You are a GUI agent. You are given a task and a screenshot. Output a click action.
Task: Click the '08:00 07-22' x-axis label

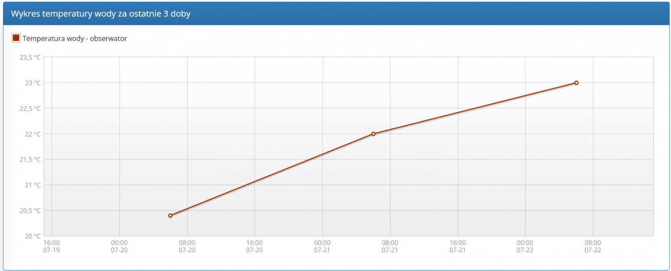click(x=593, y=246)
